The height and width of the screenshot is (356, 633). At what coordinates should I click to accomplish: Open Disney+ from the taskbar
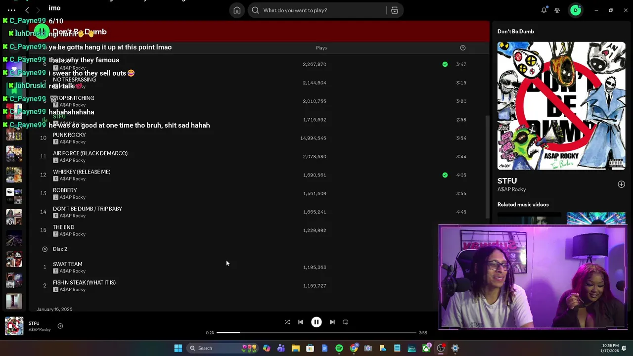pos(411,348)
